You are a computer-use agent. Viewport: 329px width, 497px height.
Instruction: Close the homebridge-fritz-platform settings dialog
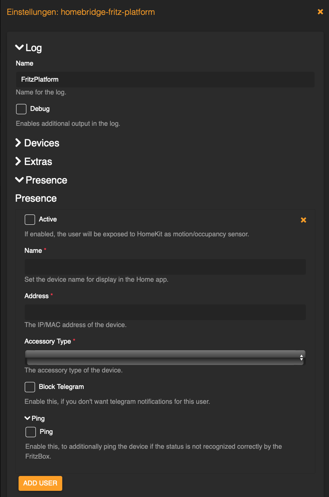[320, 12]
